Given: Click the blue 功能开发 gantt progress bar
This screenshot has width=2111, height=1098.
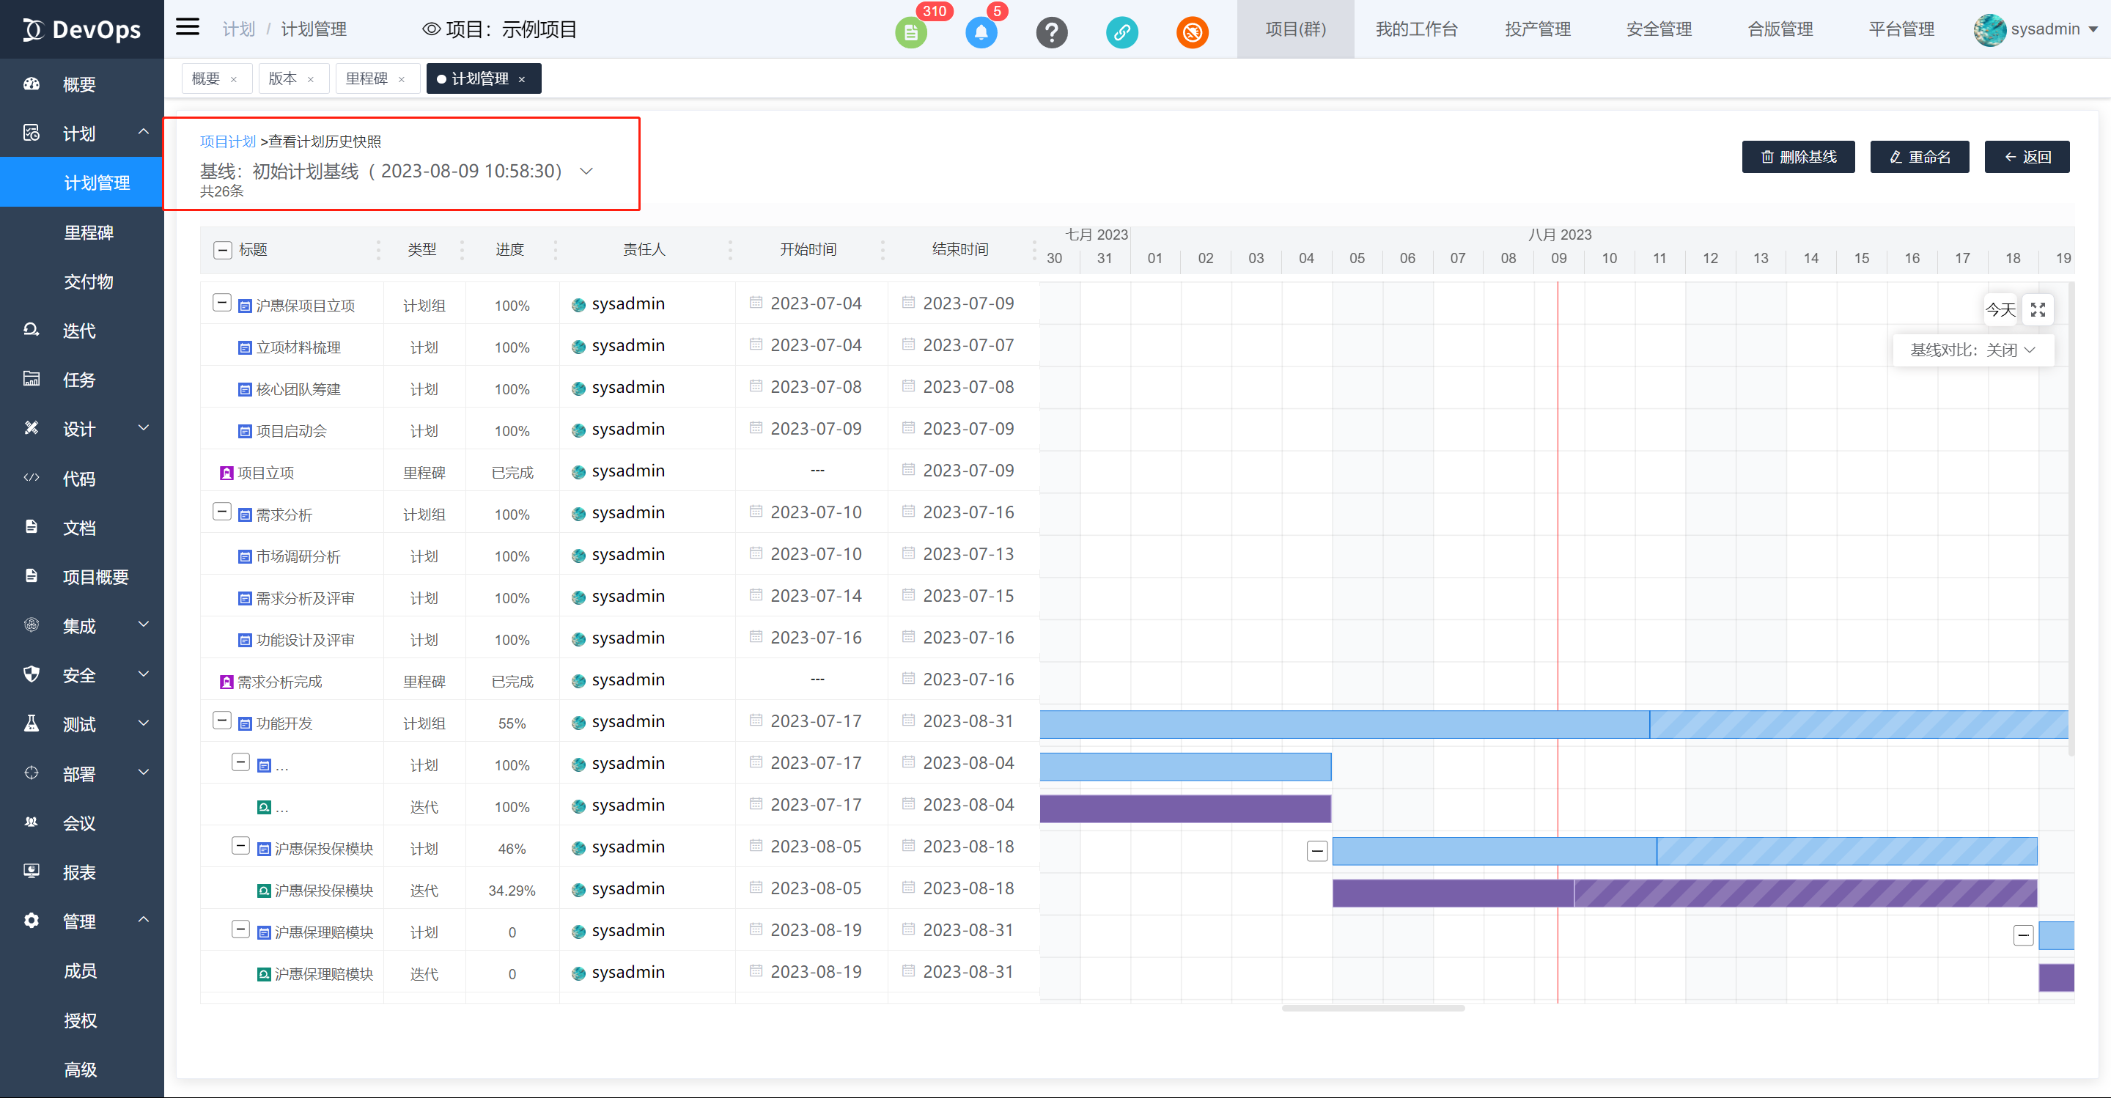Looking at the screenshot, I should click(1344, 724).
